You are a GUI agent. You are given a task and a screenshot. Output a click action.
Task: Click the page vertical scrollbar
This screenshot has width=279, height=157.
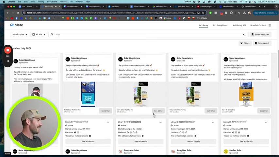pos(278,64)
